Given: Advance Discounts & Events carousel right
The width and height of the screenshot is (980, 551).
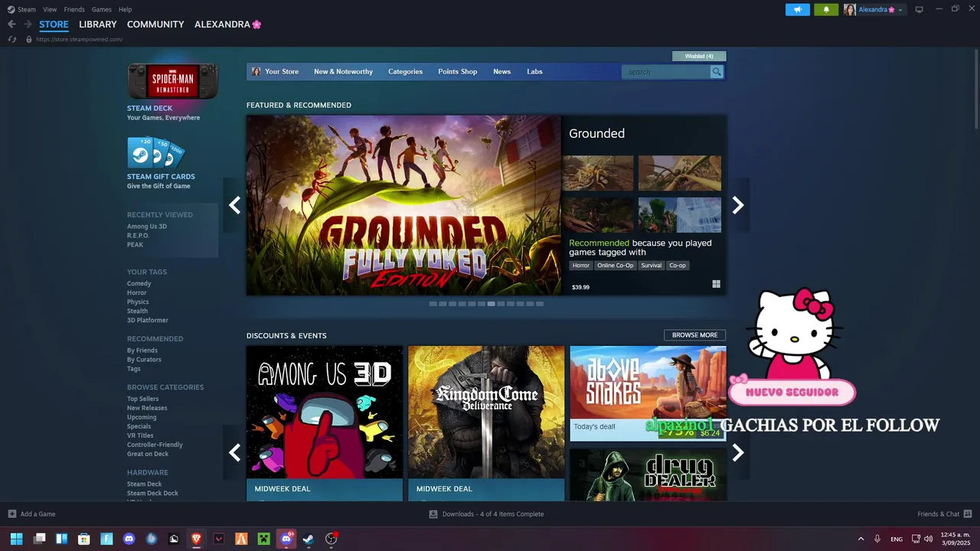Looking at the screenshot, I should tap(738, 452).
